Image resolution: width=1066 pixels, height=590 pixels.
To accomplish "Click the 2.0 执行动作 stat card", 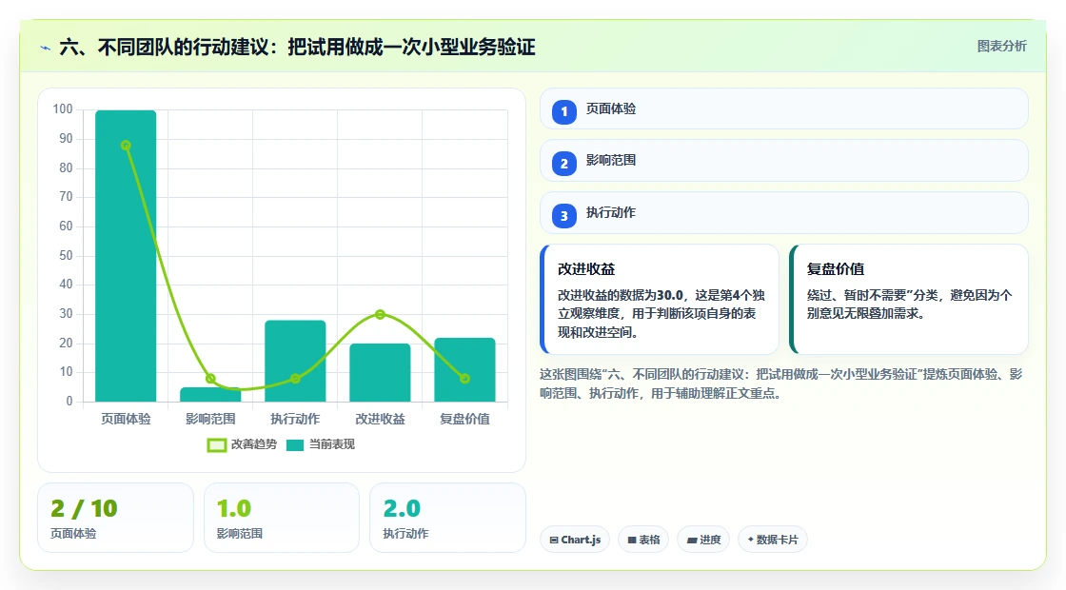I will [447, 518].
